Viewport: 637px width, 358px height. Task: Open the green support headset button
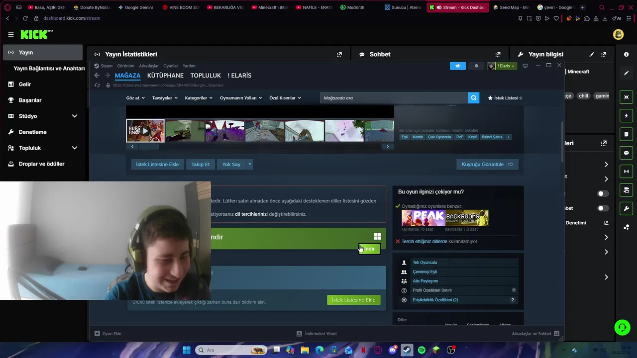623,327
